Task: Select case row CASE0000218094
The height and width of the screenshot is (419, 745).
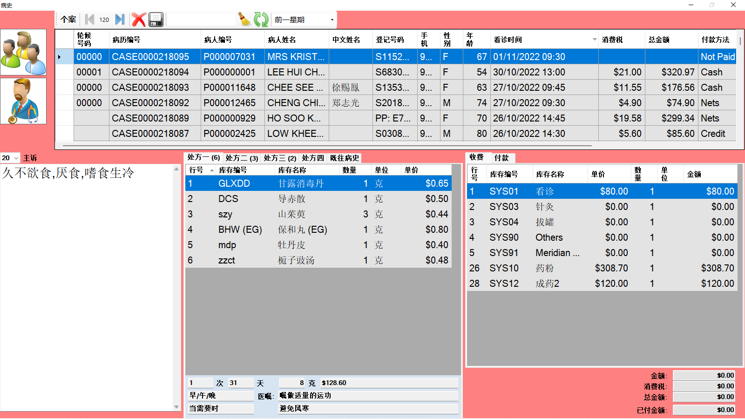Action: click(150, 72)
